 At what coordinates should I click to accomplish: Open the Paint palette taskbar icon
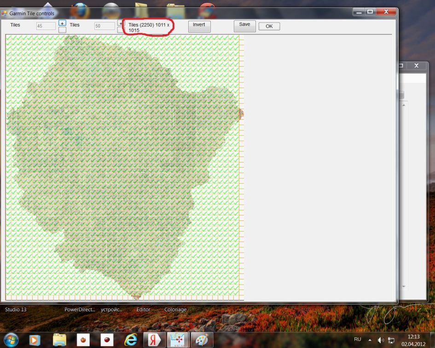tap(201, 340)
